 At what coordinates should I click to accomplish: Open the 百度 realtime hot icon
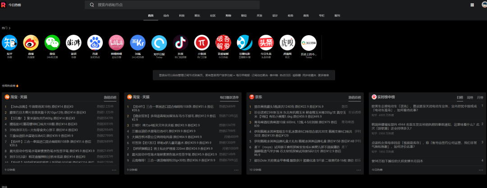95,42
